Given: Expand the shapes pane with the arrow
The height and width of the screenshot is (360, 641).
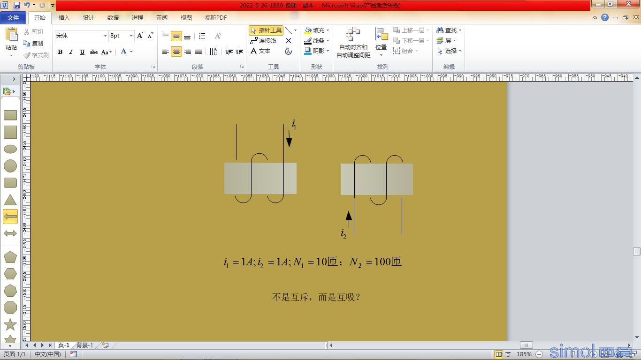Looking at the screenshot, I should 14,79.
